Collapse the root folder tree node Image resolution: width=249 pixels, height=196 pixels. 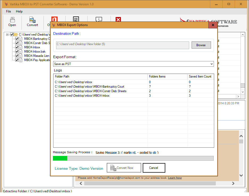[7, 35]
